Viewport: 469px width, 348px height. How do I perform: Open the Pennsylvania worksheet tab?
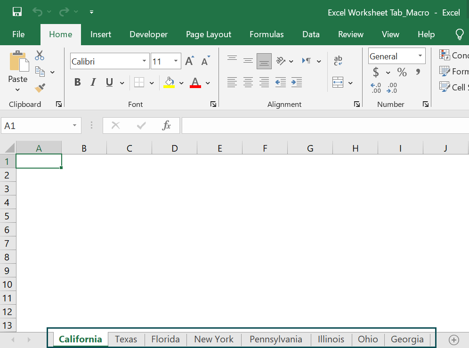click(x=275, y=339)
